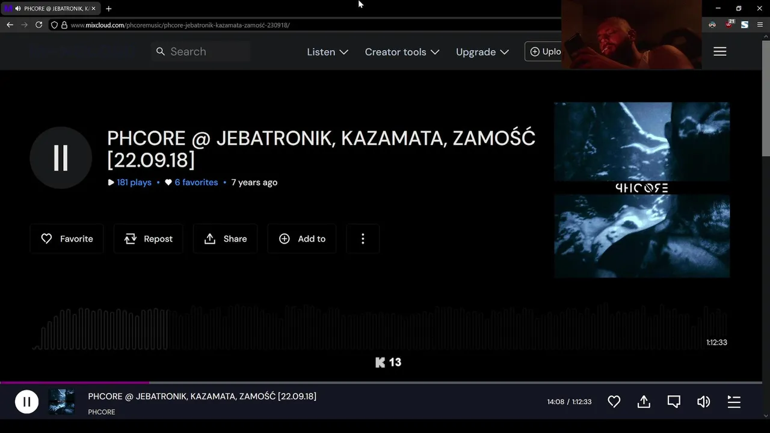Open the three-dot more options menu

(363, 239)
